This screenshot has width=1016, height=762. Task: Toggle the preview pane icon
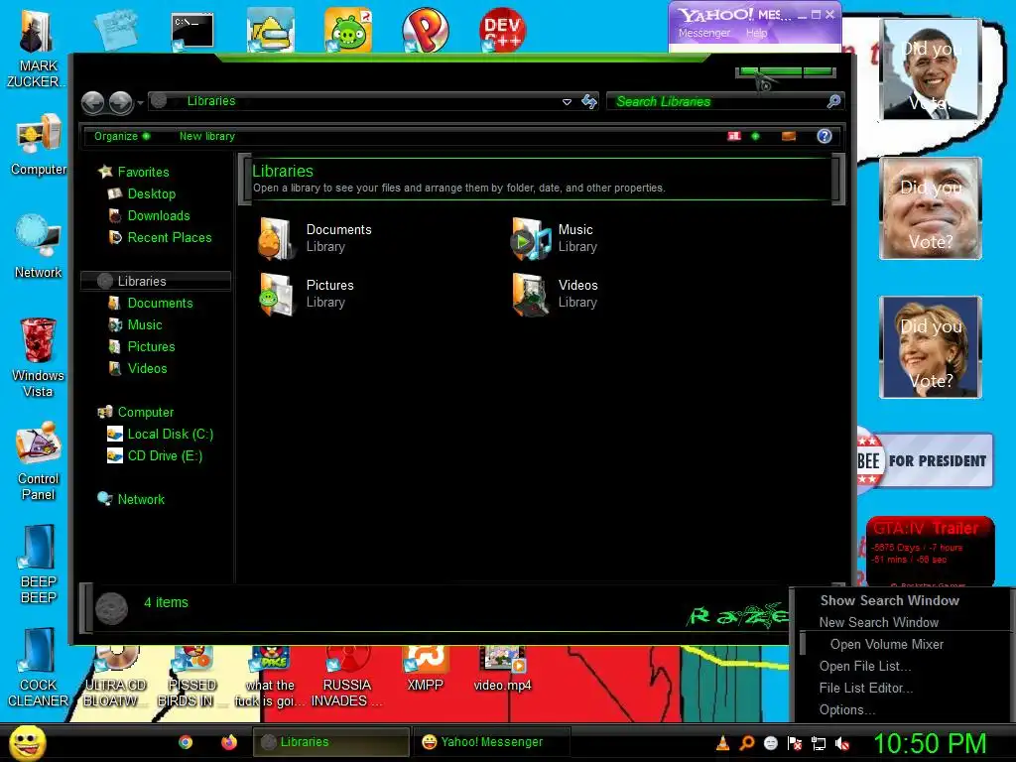(x=789, y=136)
